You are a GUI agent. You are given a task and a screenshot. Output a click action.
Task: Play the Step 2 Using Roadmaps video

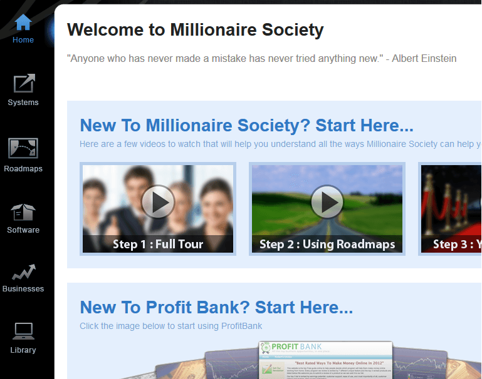pyautogui.click(x=327, y=202)
